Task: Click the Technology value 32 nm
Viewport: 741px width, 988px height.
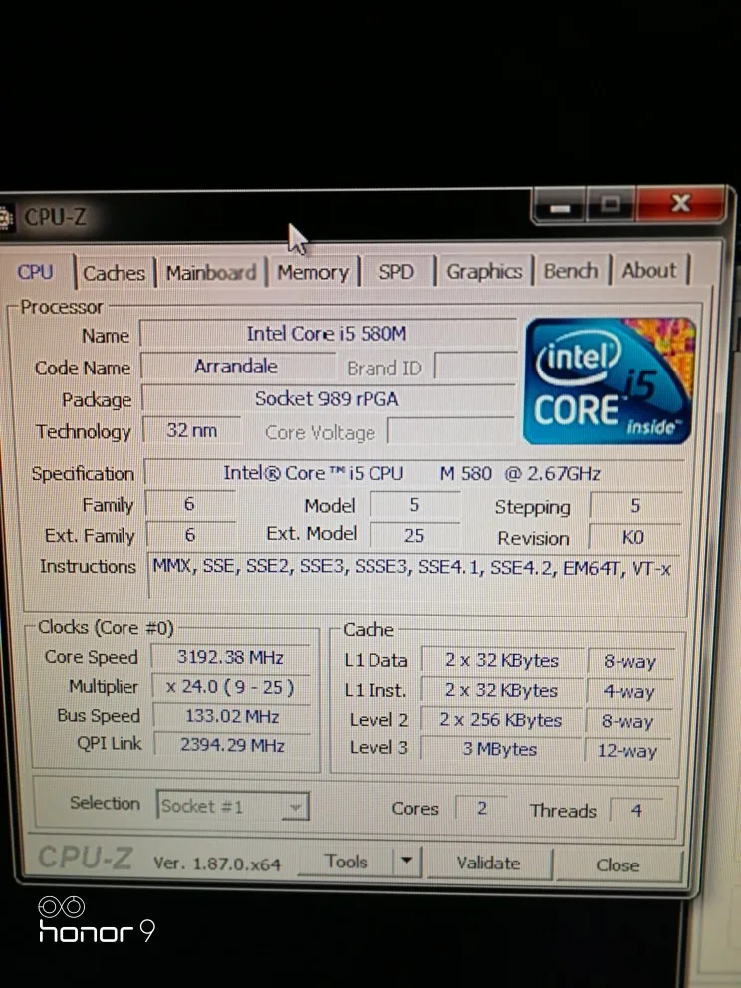Action: click(x=191, y=431)
